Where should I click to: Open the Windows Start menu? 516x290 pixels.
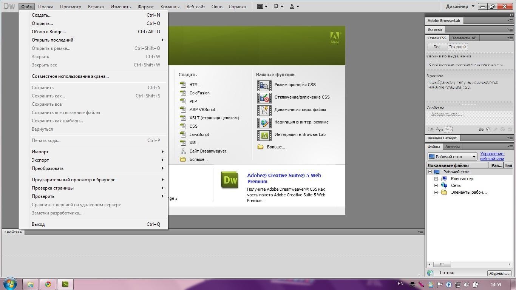point(10,284)
